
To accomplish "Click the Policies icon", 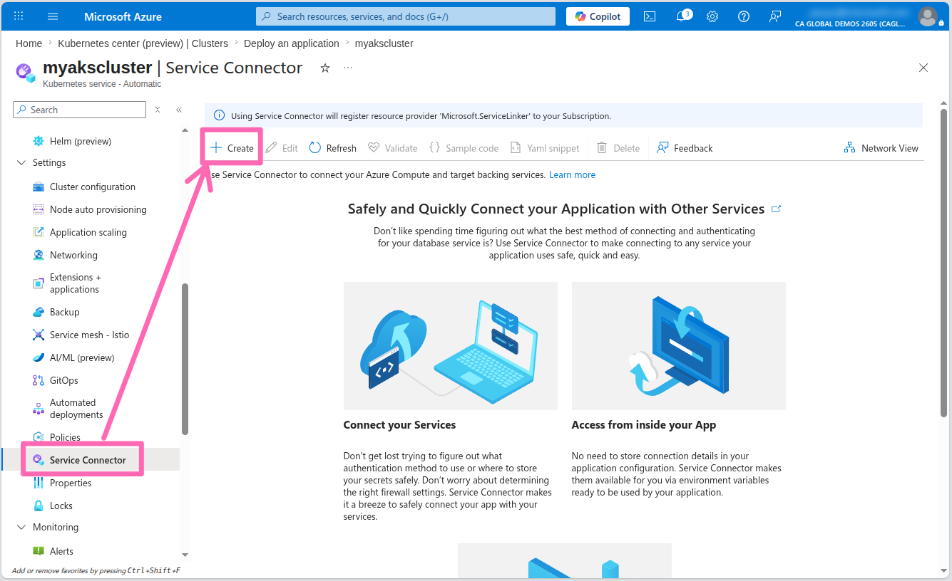I will coord(39,437).
